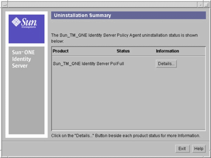Click the Uninstallation Summary heading
The image size is (211, 158).
[x=82, y=15]
